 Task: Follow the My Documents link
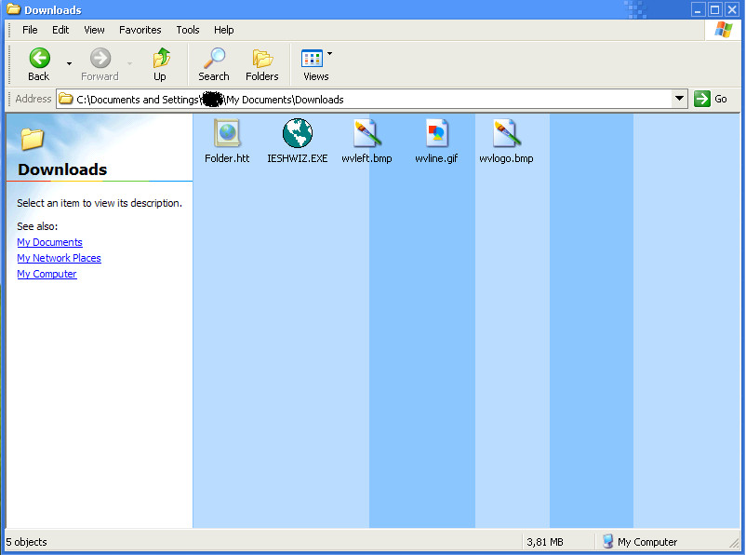tap(49, 242)
